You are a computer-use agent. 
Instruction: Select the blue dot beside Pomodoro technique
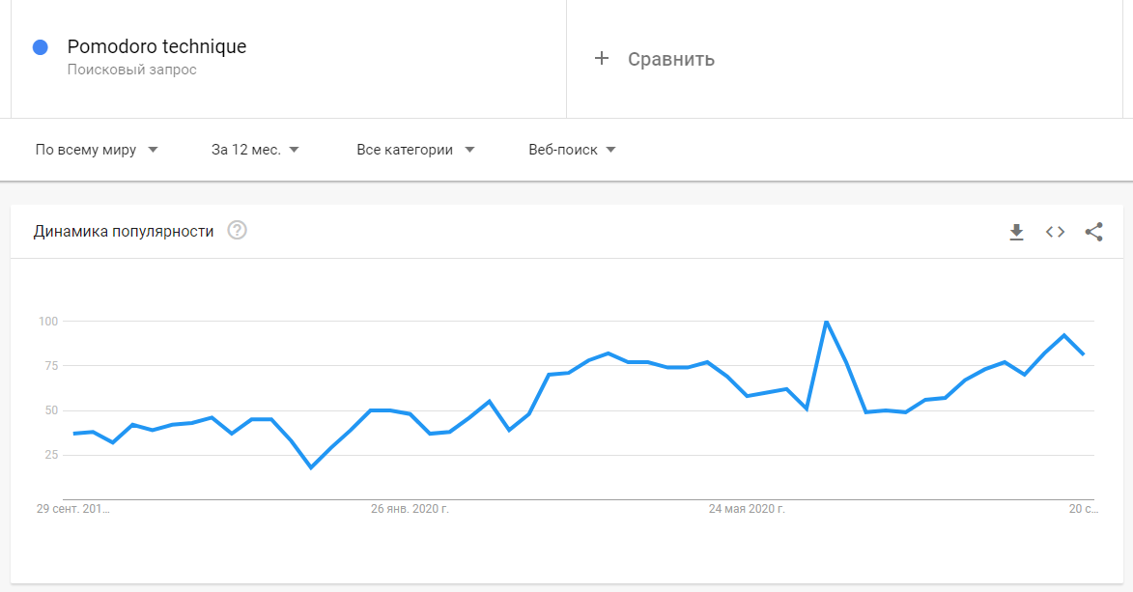pyautogui.click(x=41, y=47)
